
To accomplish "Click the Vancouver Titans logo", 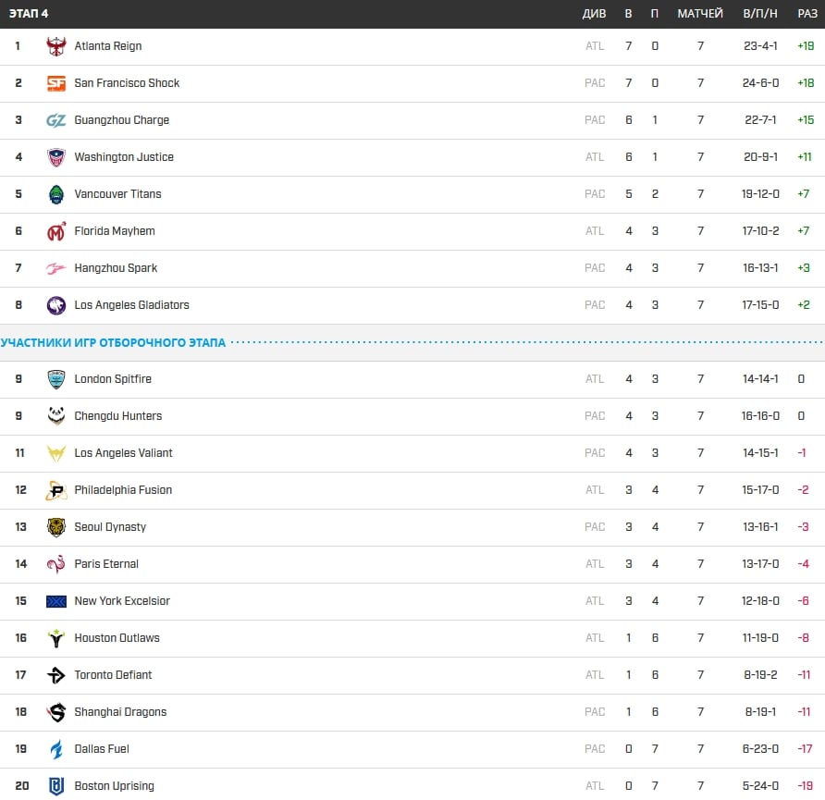I will pos(56,194).
